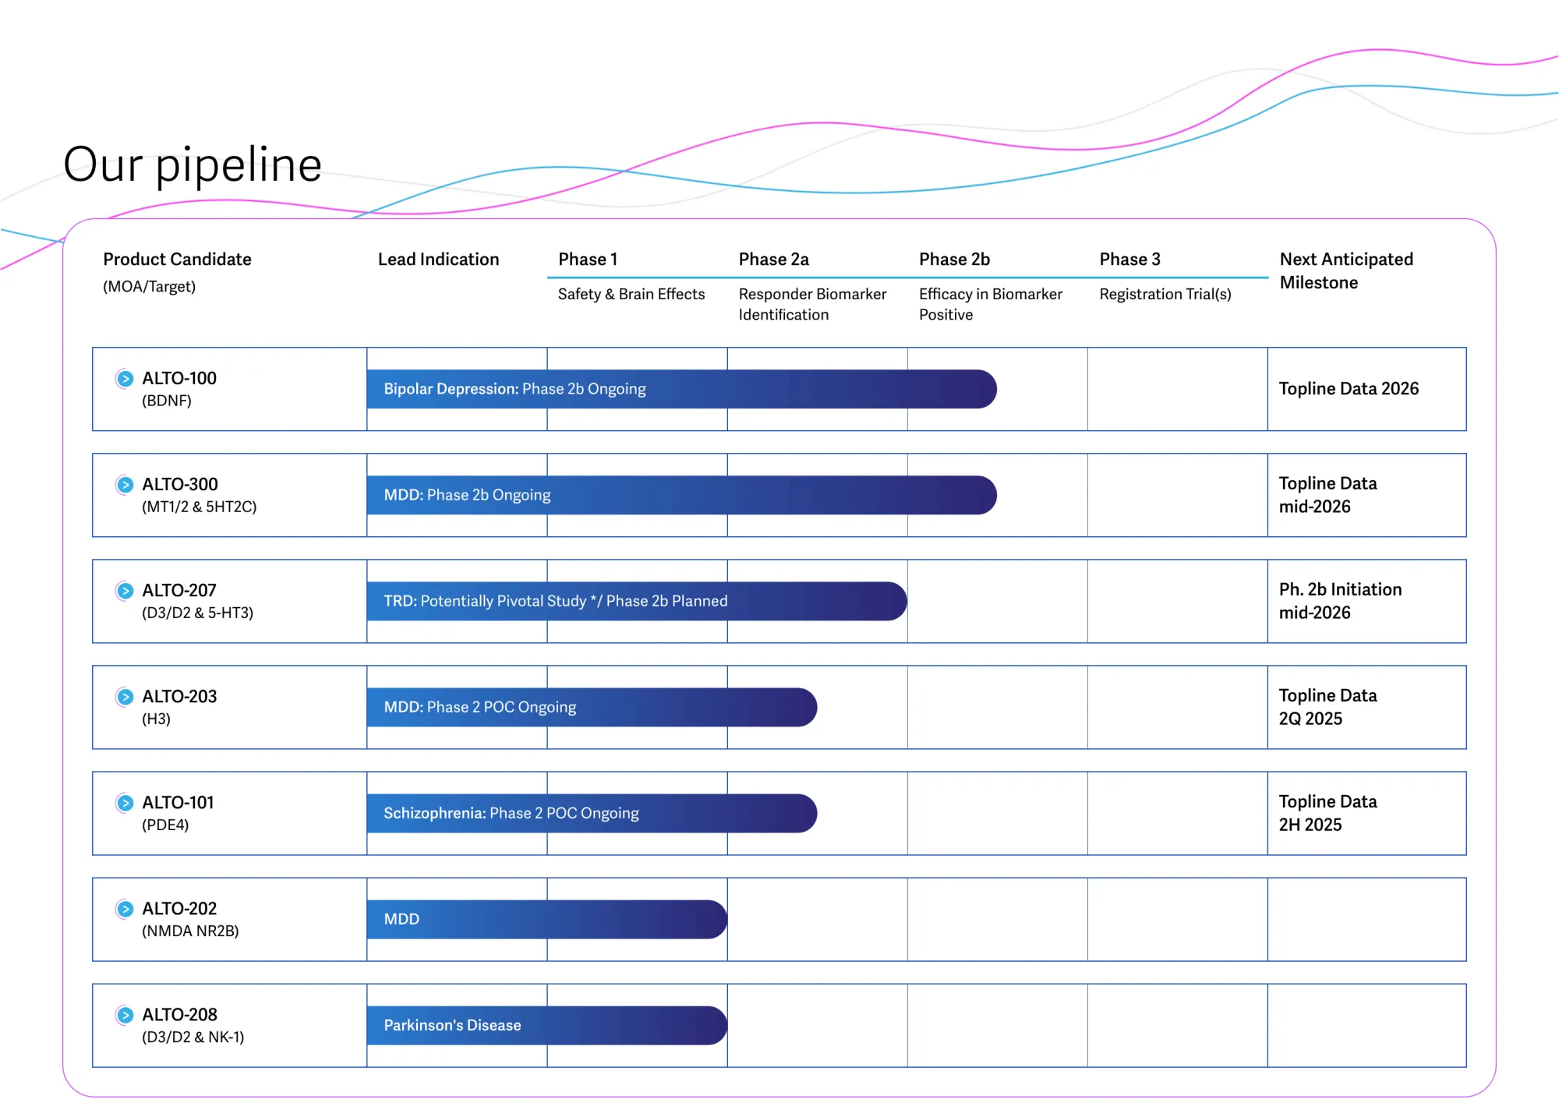Click the Next Anticipated Milestone header
This screenshot has height=1117, width=1559.
click(x=1345, y=270)
